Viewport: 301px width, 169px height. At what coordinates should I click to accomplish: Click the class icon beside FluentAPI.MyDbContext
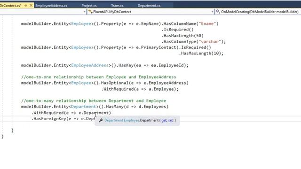coord(90,12)
